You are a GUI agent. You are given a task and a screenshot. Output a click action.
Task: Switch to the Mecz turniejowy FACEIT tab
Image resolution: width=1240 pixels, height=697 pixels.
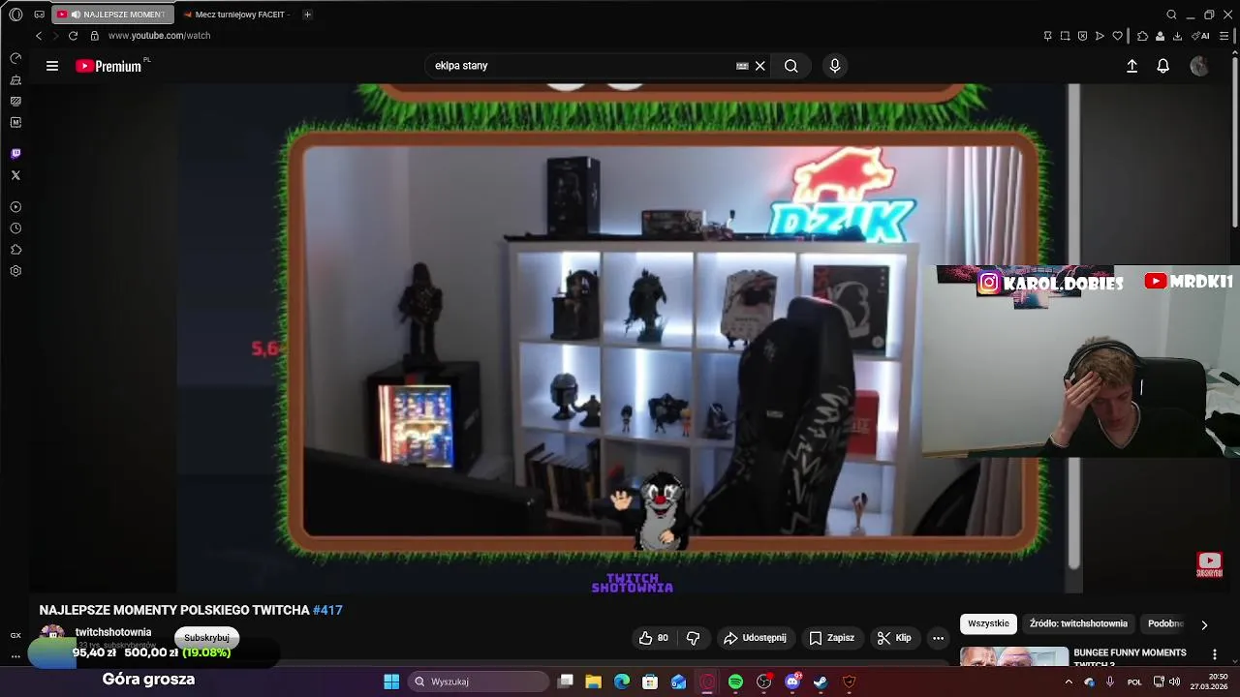pyautogui.click(x=236, y=15)
